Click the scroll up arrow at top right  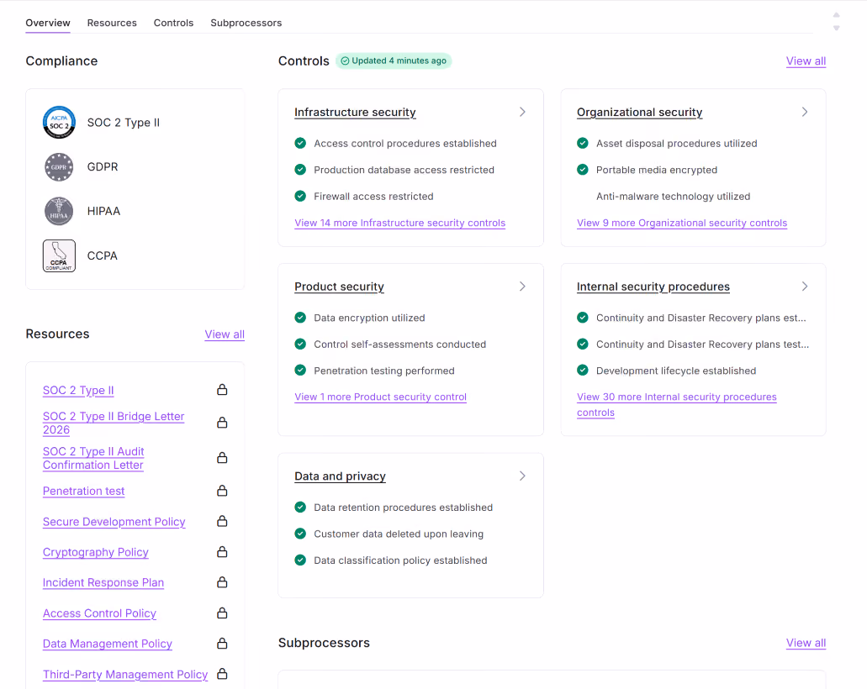pyautogui.click(x=836, y=15)
